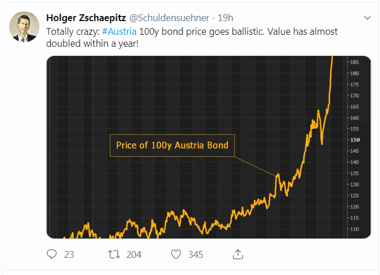Click the reply speech bubble icon
380x275 pixels.
[x=51, y=254]
